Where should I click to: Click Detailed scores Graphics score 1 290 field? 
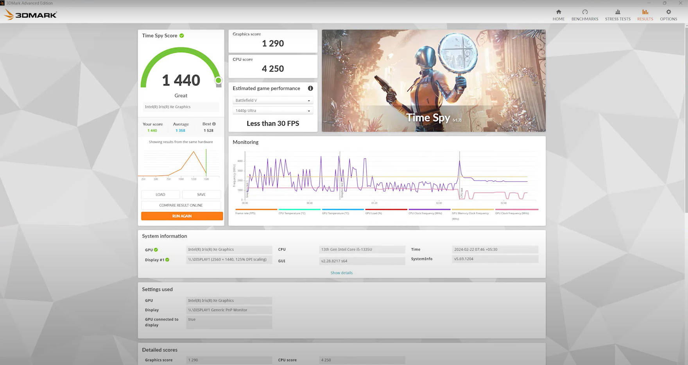coord(229,360)
